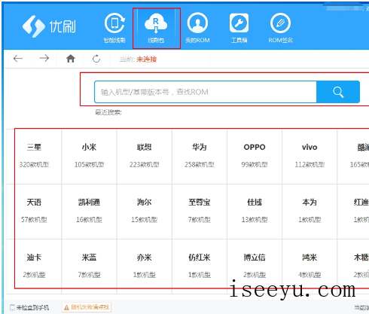Click the 优刷 application logo
Viewport: 369px width, 314px height.
click(49, 26)
